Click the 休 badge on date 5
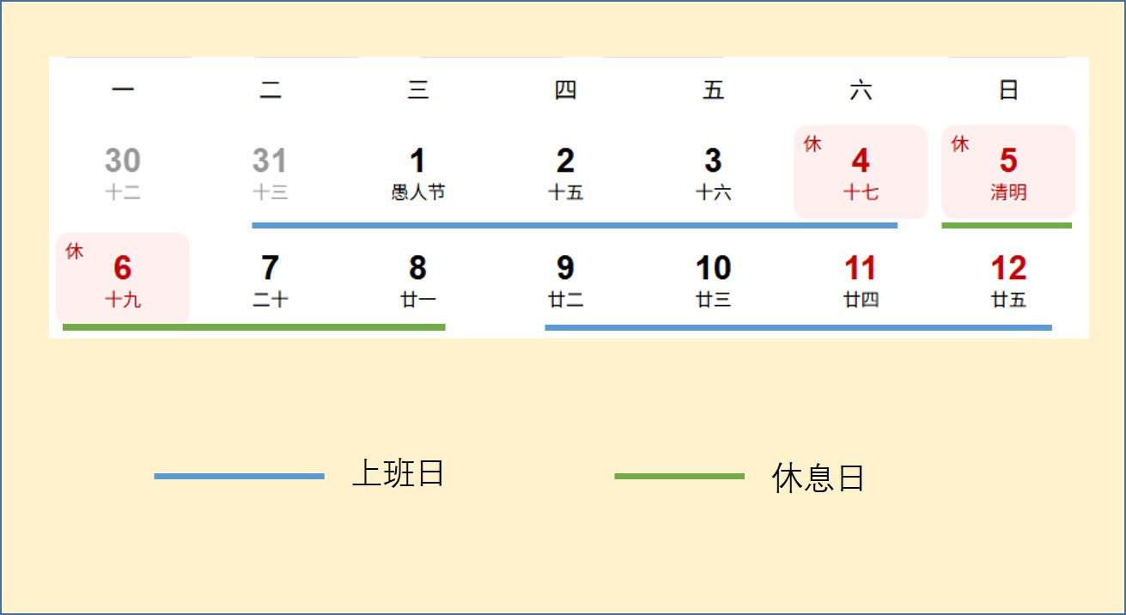This screenshot has width=1126, height=615. coord(960,144)
